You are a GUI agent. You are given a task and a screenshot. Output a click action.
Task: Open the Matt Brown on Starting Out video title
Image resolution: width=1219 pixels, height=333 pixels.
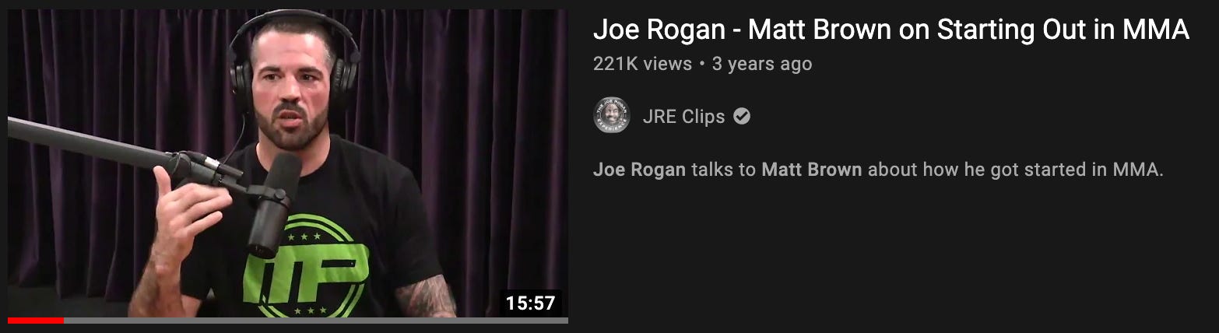(891, 30)
